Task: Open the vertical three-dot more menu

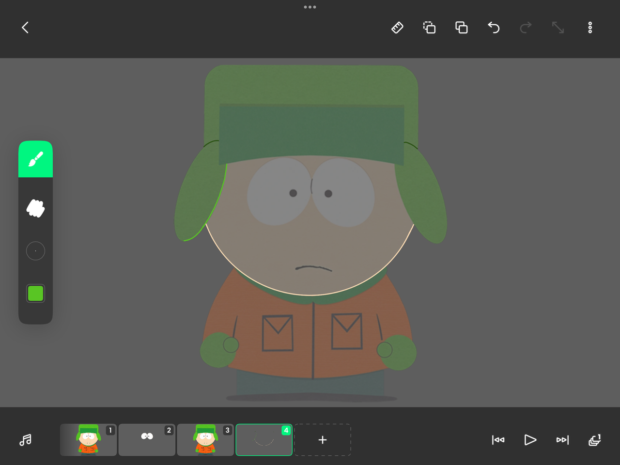Action: pyautogui.click(x=590, y=28)
